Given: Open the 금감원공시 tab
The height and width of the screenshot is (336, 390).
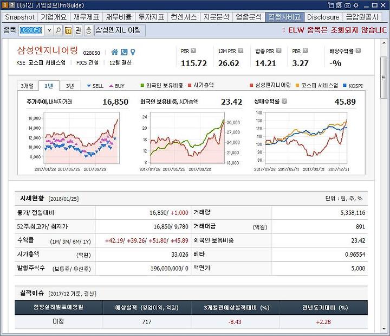Looking at the screenshot, I should pos(362,17).
